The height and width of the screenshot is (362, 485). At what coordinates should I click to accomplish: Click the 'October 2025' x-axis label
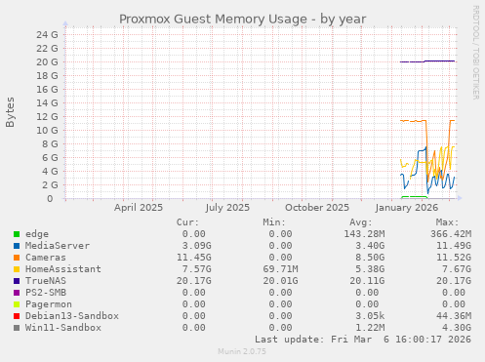click(317, 208)
